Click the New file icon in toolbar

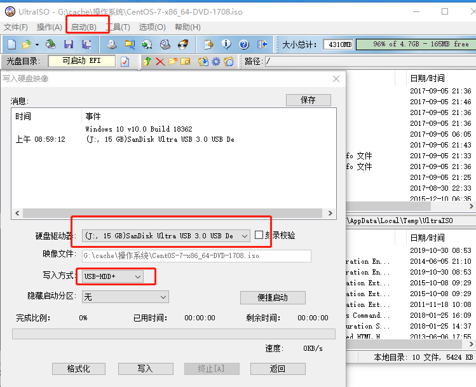coord(11,44)
